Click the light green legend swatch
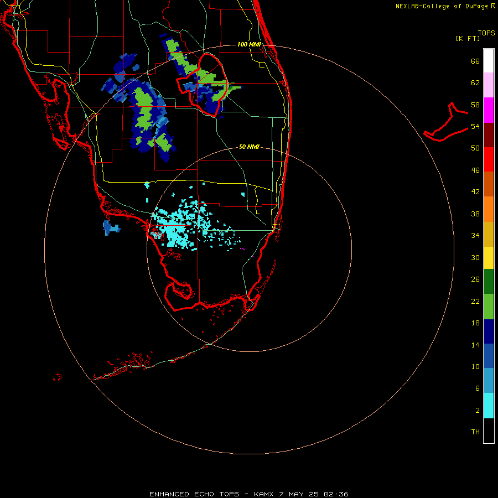 tap(489, 307)
